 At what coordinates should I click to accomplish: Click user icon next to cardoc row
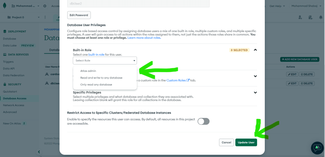(x=47, y=74)
